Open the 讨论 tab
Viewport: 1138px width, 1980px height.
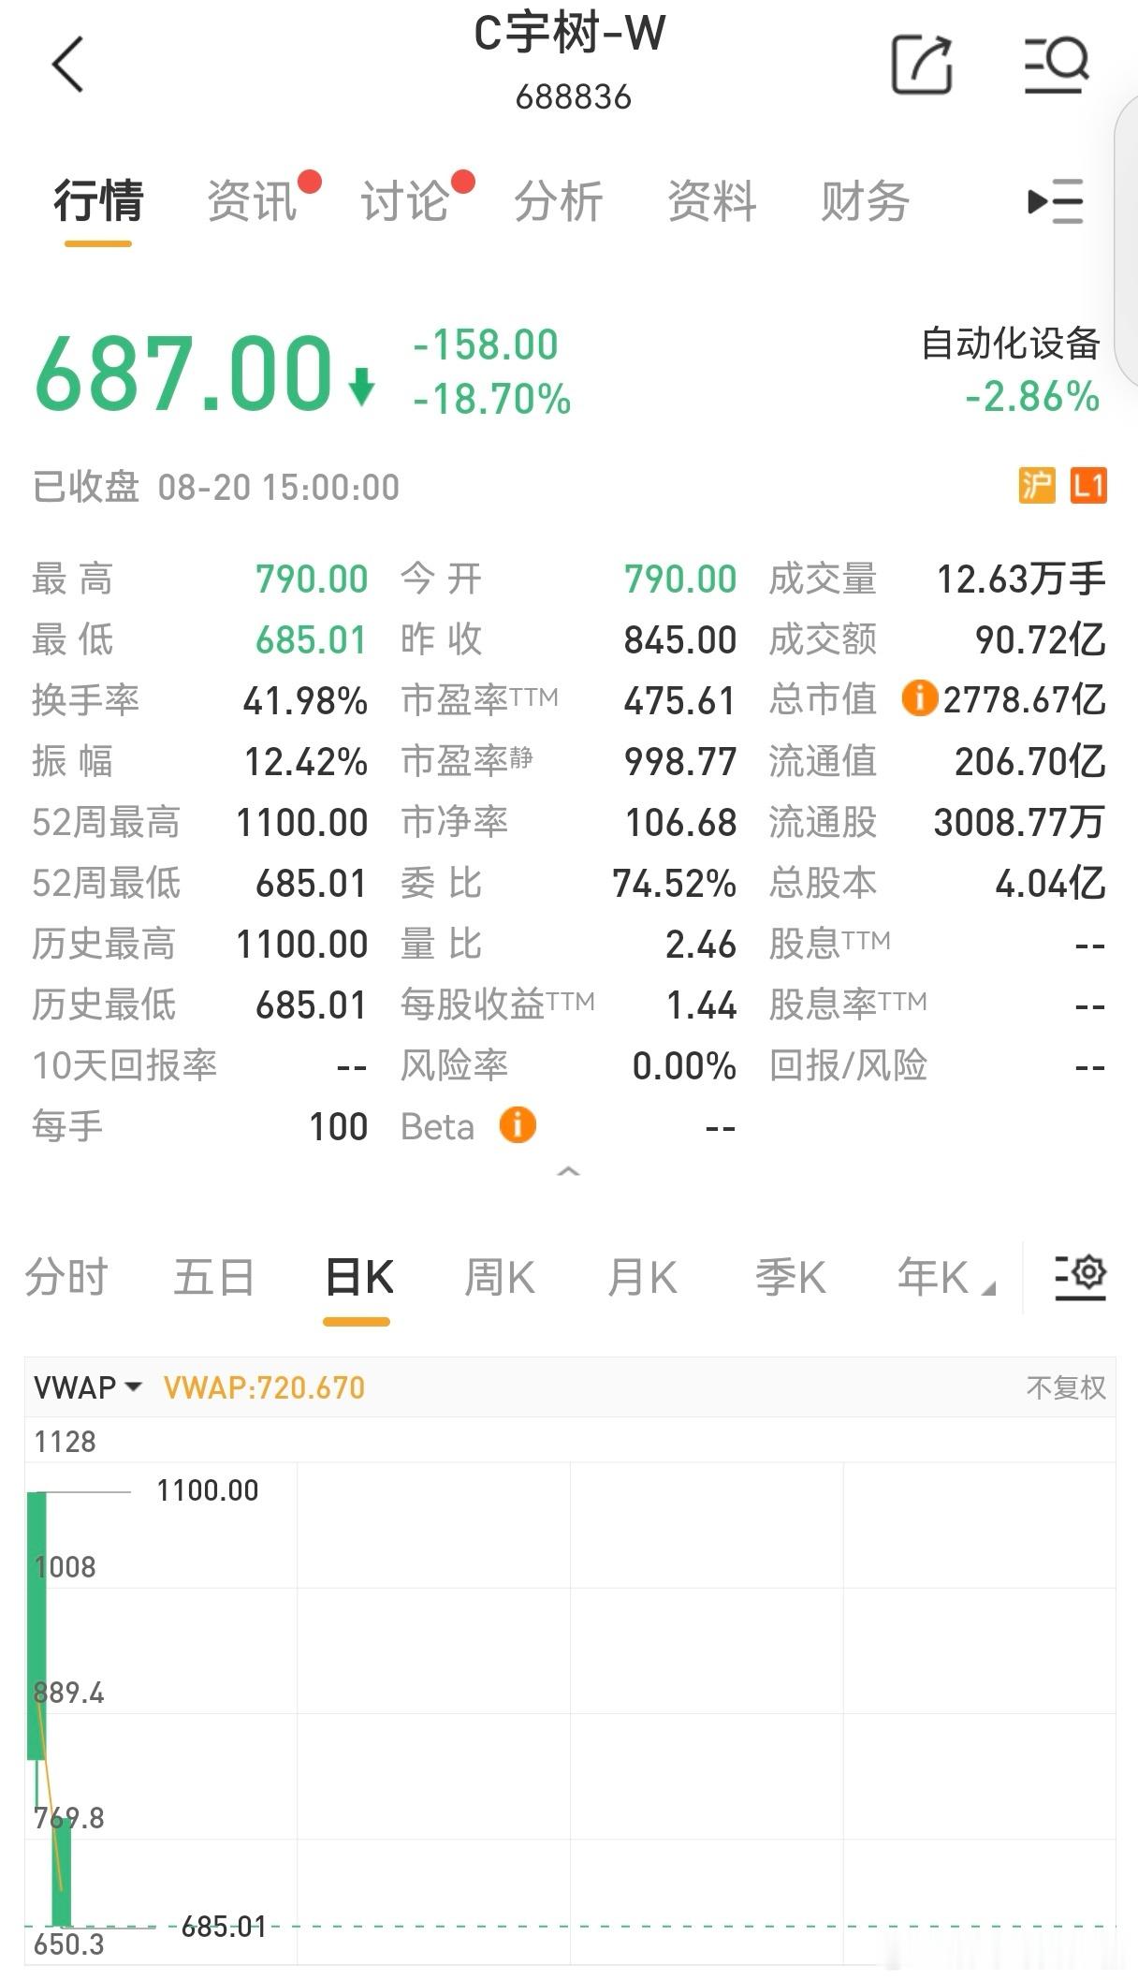pos(405,201)
